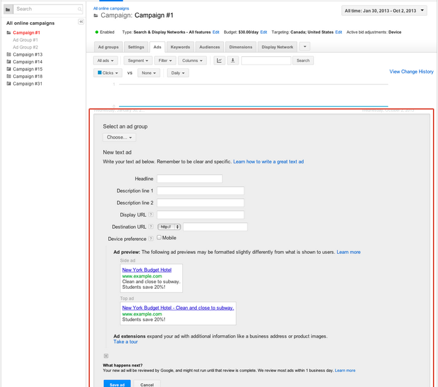Click the folder icon beside the search box

click(x=8, y=9)
